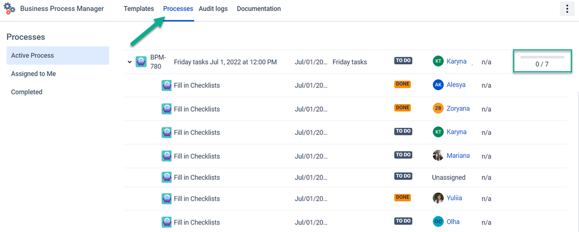Open the Templates tab

point(139,9)
